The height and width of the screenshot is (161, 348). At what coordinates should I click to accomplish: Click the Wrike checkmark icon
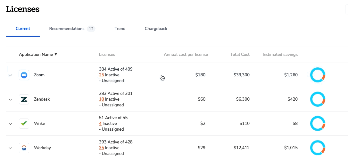(x=24, y=124)
